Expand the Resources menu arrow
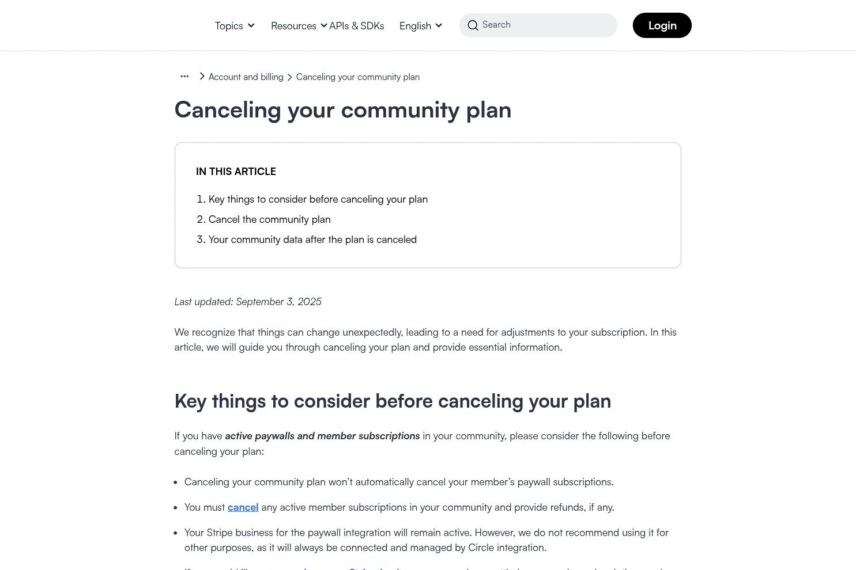This screenshot has height=570, width=856. coord(324,25)
